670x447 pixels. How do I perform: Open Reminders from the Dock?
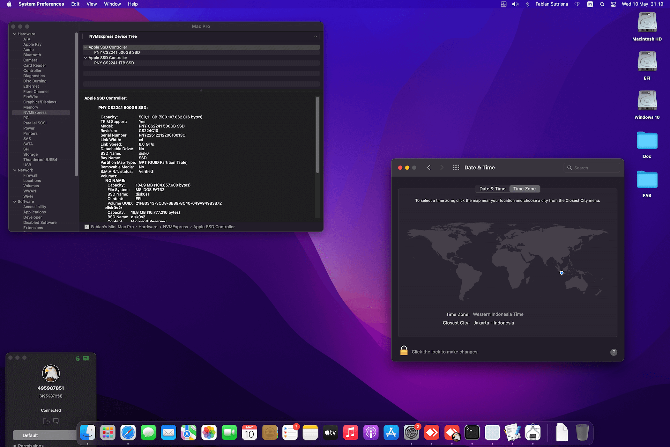(x=290, y=433)
